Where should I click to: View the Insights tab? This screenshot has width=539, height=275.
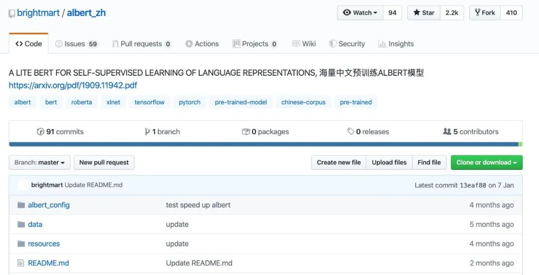pos(396,44)
